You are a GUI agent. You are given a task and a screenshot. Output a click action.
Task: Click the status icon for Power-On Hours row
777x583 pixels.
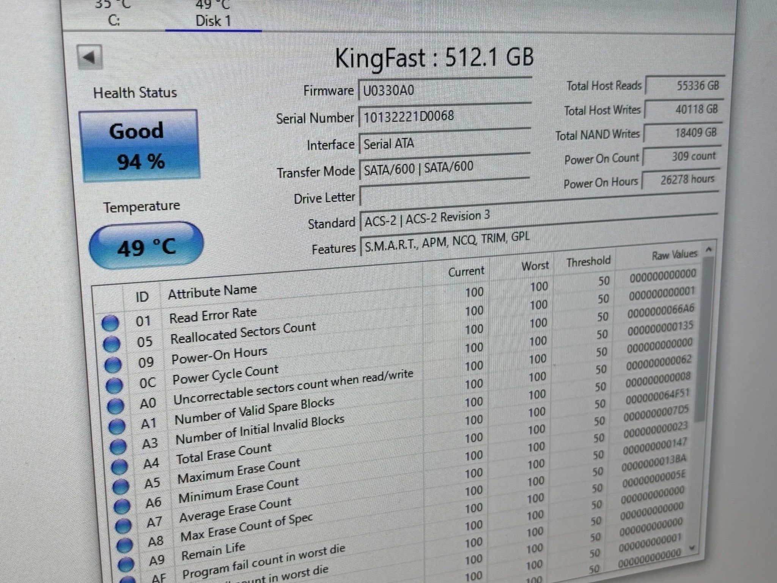tap(113, 364)
